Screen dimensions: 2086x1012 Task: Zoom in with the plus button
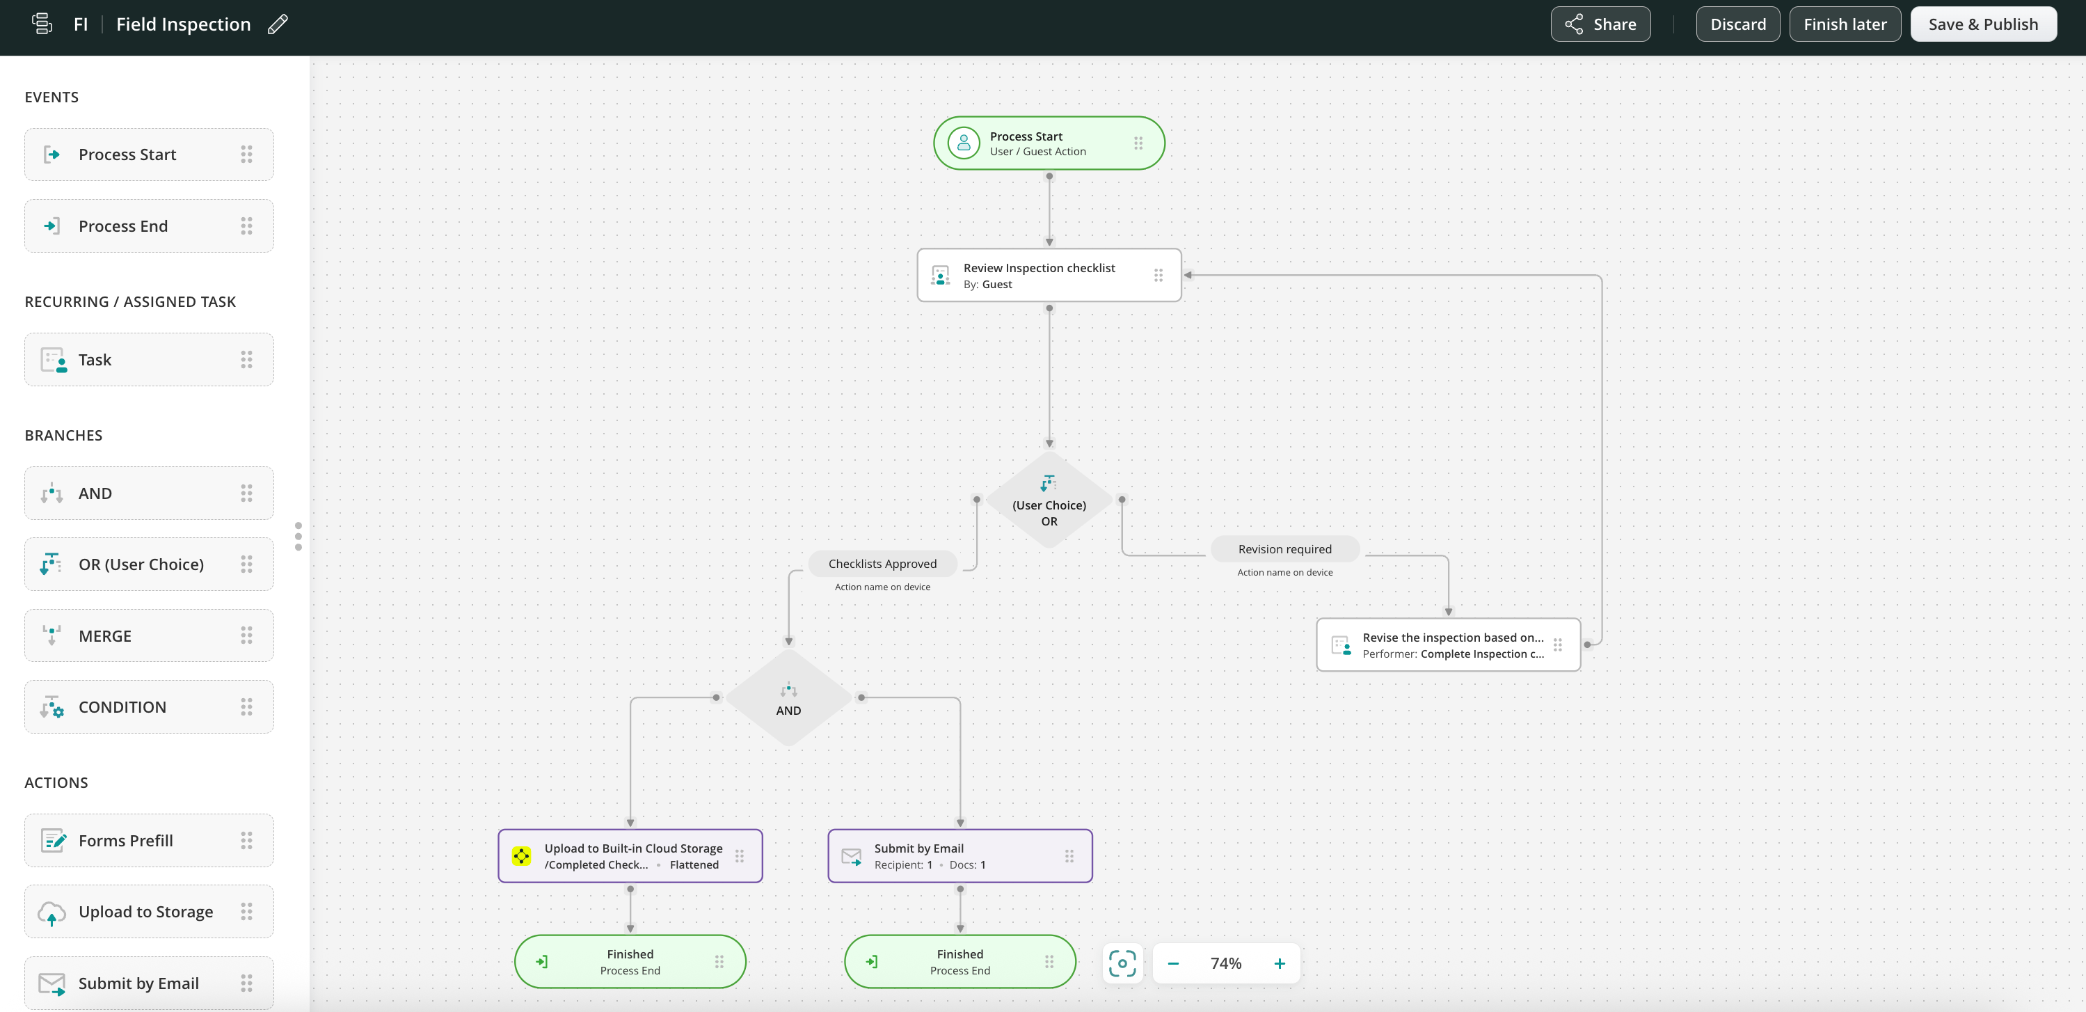point(1279,963)
